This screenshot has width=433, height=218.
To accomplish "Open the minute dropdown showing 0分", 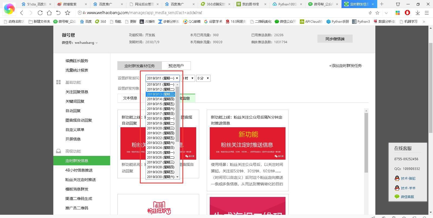I will (203, 78).
